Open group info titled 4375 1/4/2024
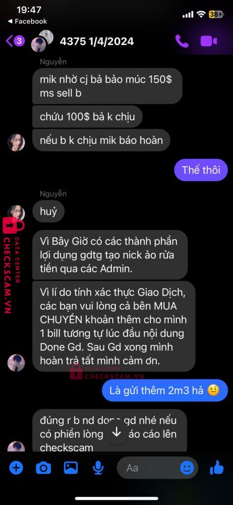This screenshot has width=233, height=505. (x=97, y=41)
